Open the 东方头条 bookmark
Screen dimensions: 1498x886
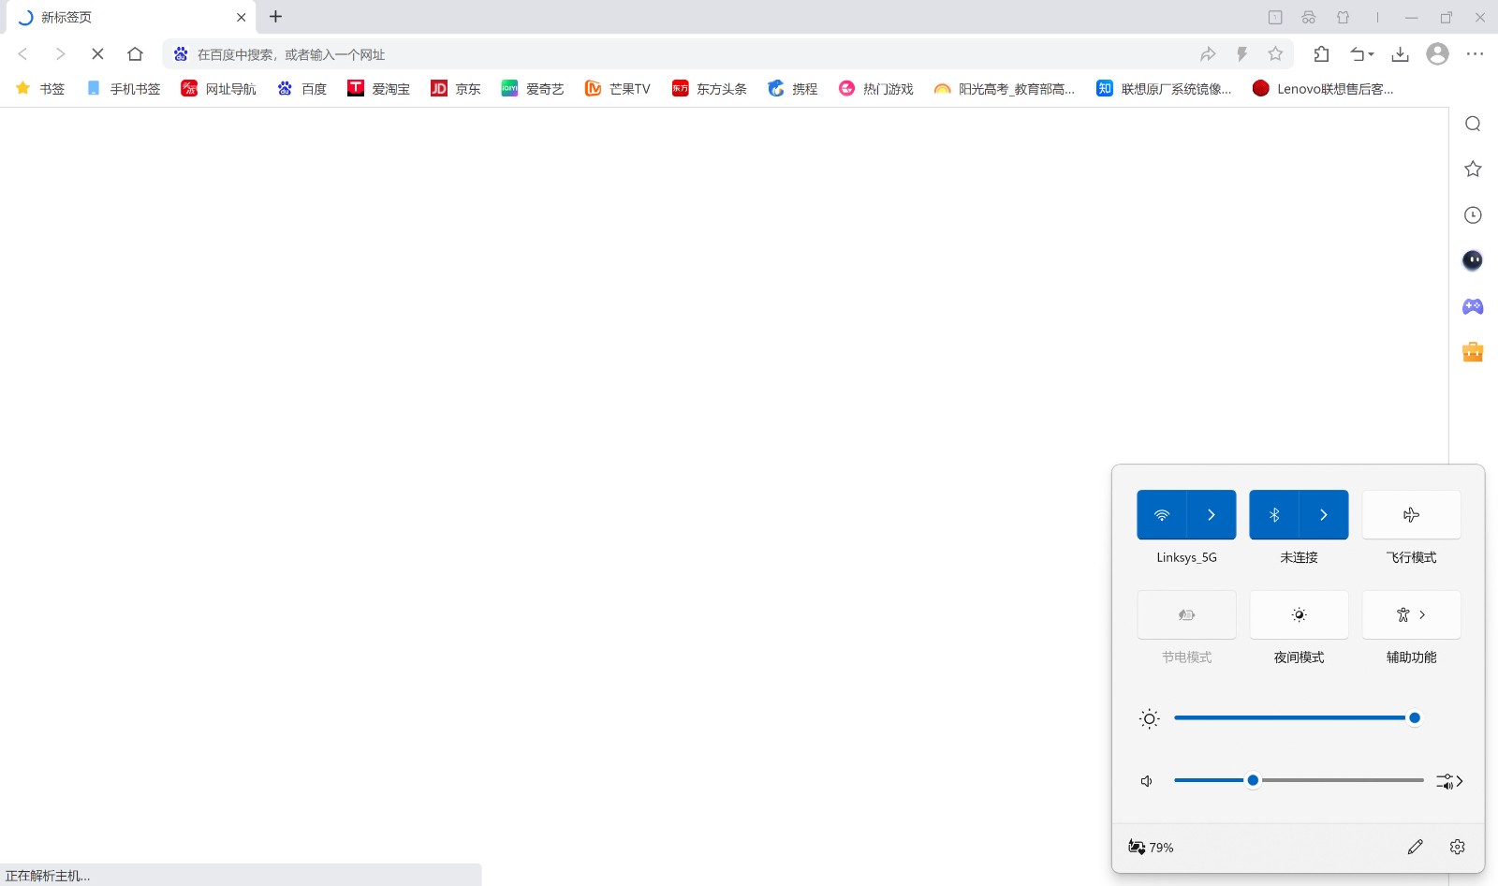[709, 88]
